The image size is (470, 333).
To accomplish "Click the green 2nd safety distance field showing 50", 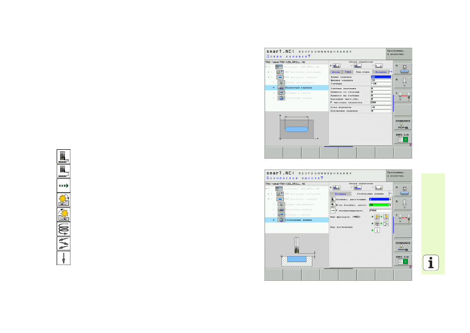I will [379, 205].
